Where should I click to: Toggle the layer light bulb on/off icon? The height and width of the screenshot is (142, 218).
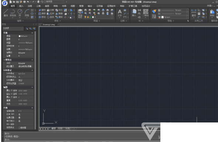tap(85, 17)
